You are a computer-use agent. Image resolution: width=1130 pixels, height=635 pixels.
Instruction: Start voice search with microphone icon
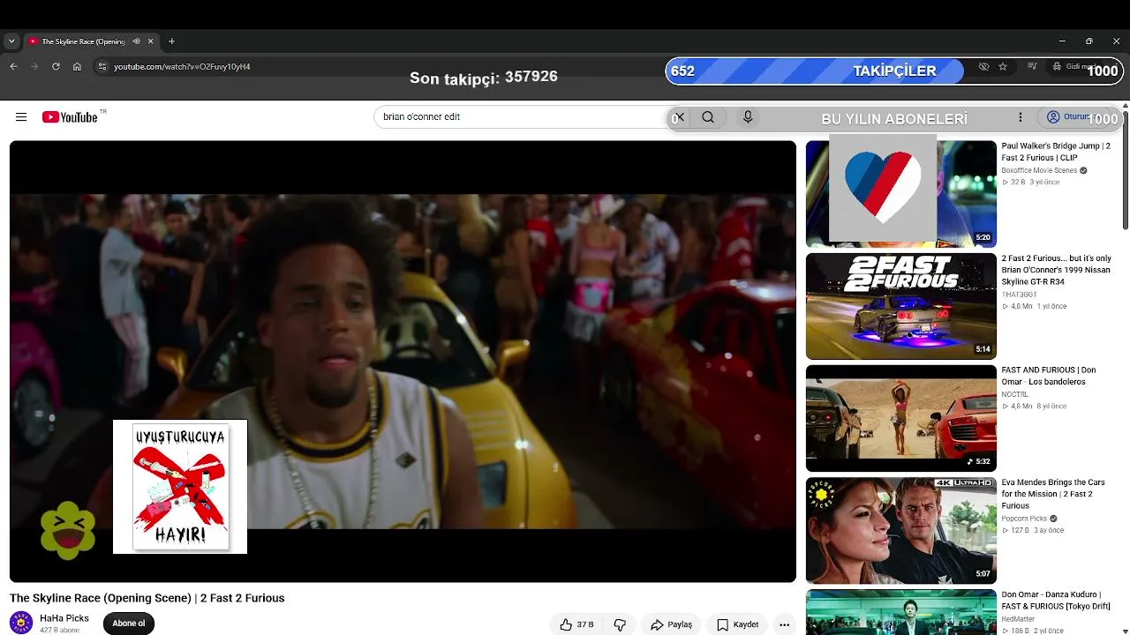coord(748,117)
